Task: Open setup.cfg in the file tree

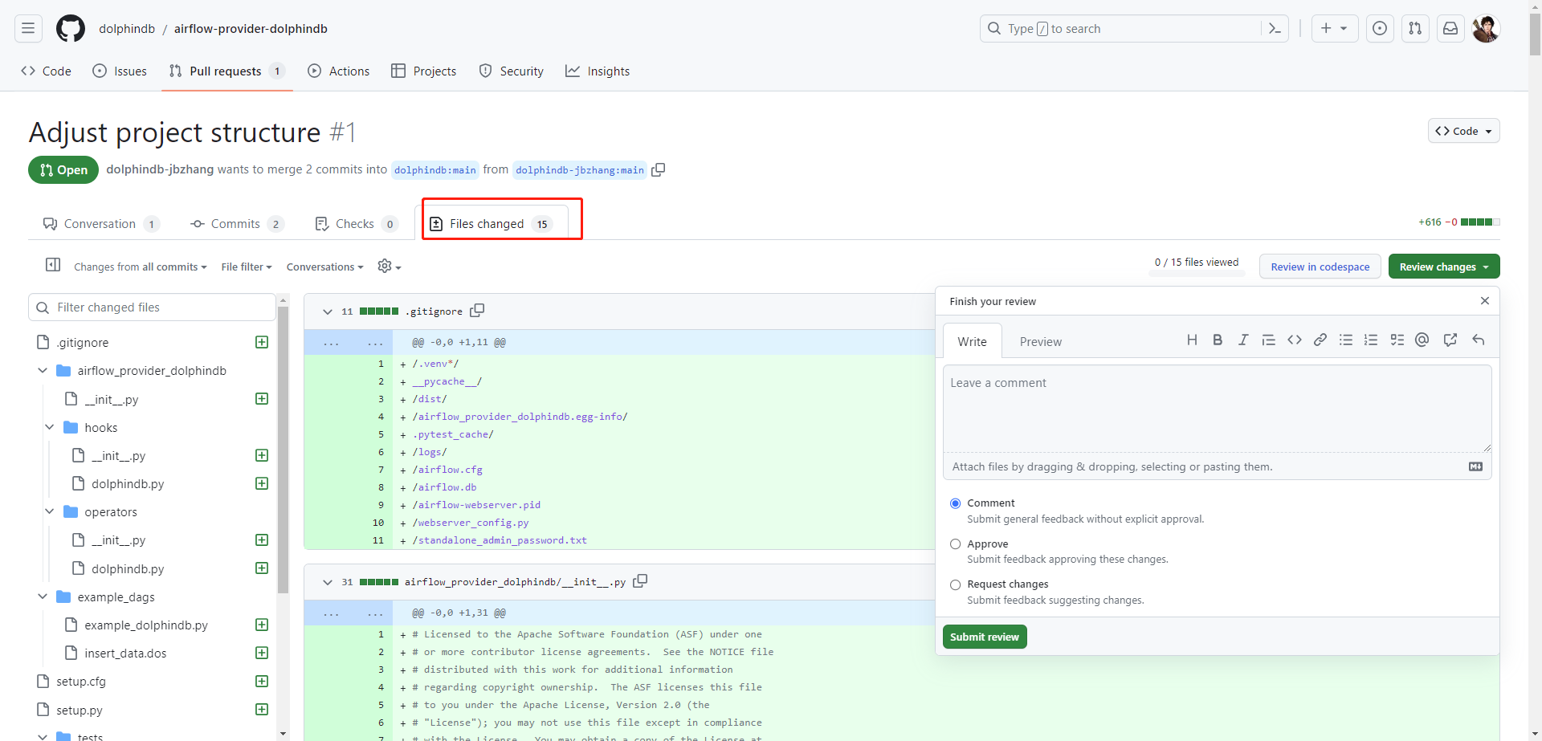Action: [81, 682]
